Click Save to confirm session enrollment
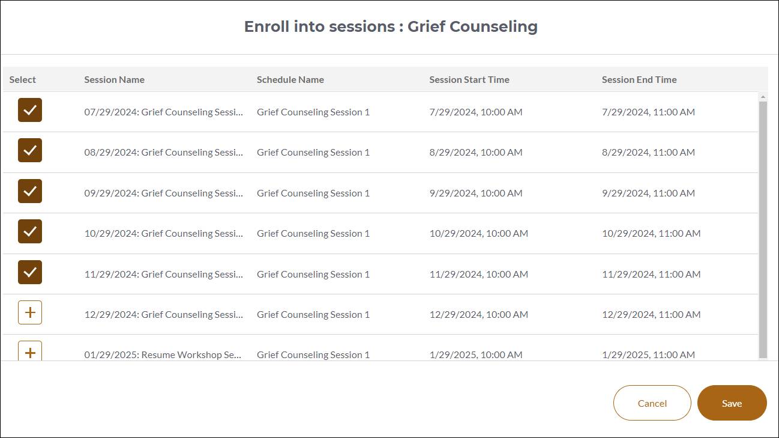The width and height of the screenshot is (779, 438). [x=732, y=403]
